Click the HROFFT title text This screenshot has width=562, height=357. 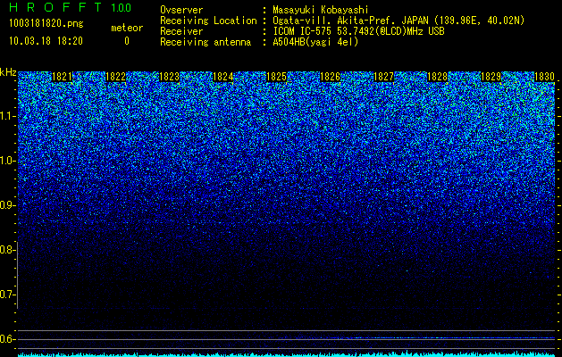coord(55,7)
